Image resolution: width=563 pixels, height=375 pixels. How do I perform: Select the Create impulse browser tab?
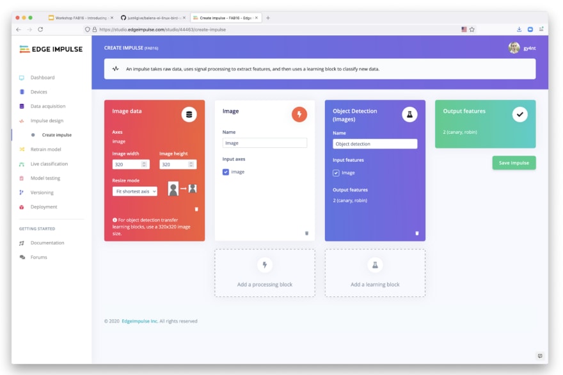(225, 18)
